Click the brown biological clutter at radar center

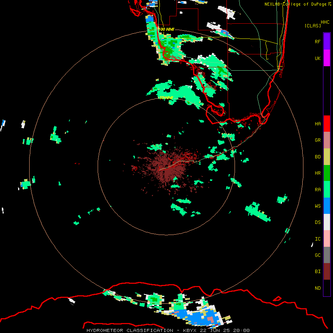168,168
